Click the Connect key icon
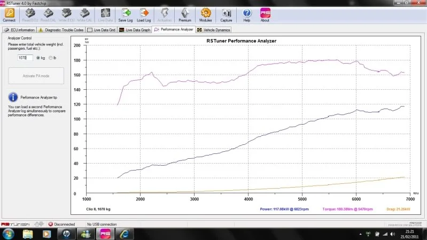This screenshot has width=427, height=240. coord(9,13)
